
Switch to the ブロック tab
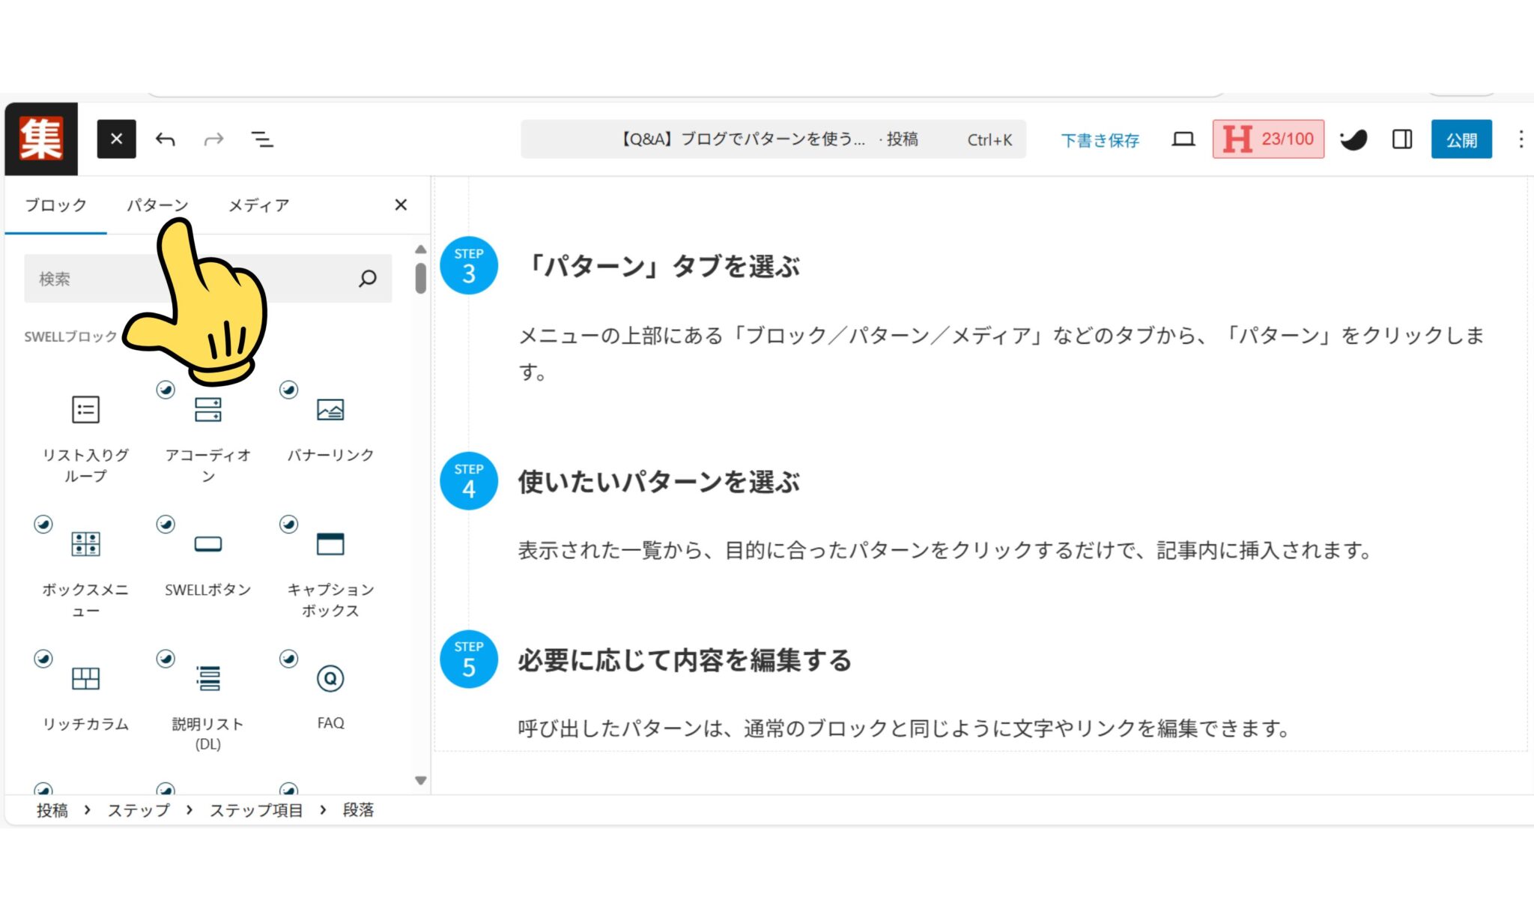(x=56, y=205)
